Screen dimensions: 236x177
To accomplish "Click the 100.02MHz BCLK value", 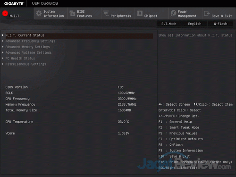I will pos(126,93).
